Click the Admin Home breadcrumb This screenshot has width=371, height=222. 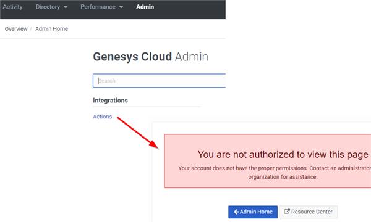51,29
